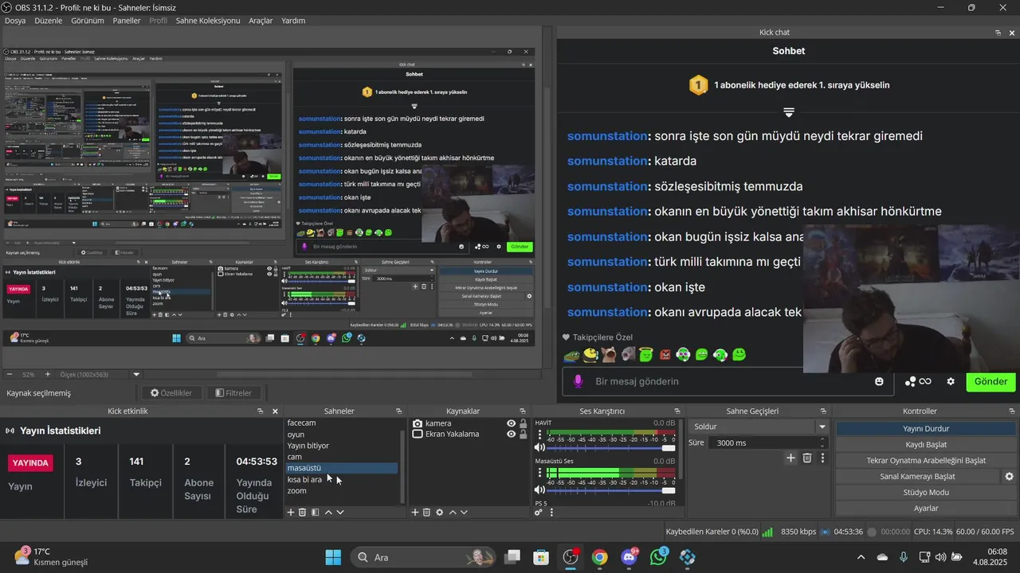
Task: Add a scene transition with plus icon
Action: (790, 458)
